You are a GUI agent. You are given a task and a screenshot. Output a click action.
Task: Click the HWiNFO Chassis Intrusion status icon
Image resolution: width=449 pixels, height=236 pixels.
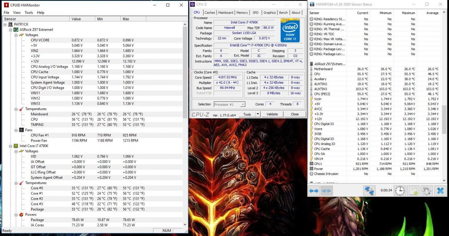coord(311,174)
